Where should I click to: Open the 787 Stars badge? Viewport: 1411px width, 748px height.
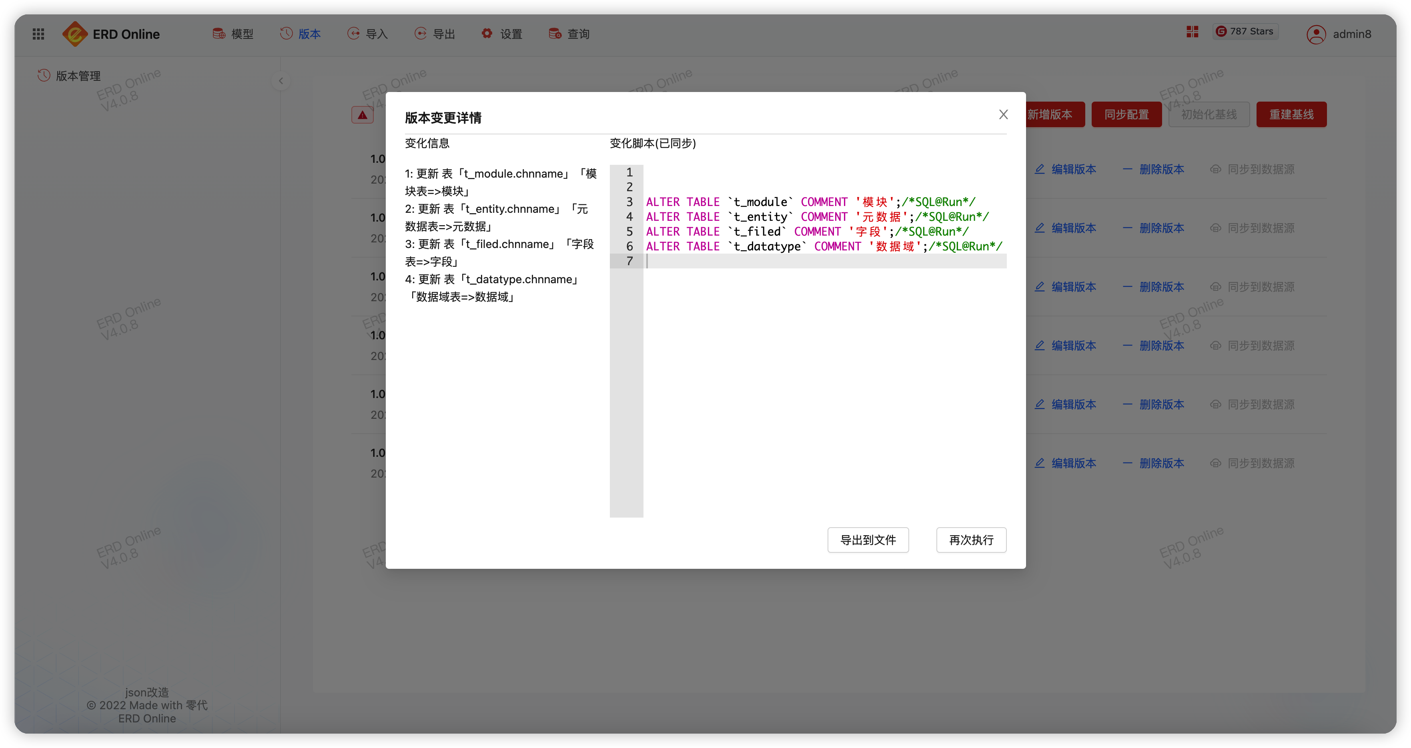[x=1245, y=32]
